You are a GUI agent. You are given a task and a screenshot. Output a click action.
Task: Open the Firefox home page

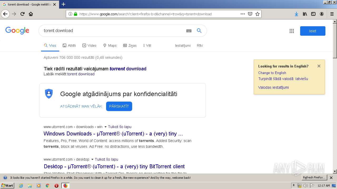(x=31, y=14)
